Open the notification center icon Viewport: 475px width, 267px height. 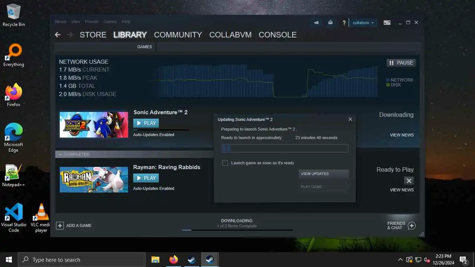(463, 260)
